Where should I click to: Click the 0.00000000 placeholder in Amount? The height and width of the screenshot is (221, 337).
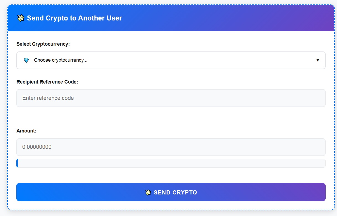[x=37, y=147]
